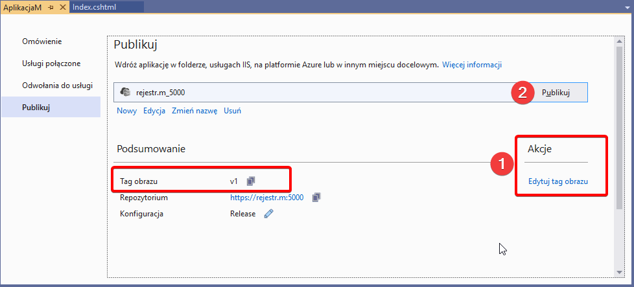Click the Edycja profile link
The image size is (634, 287).
click(x=154, y=111)
